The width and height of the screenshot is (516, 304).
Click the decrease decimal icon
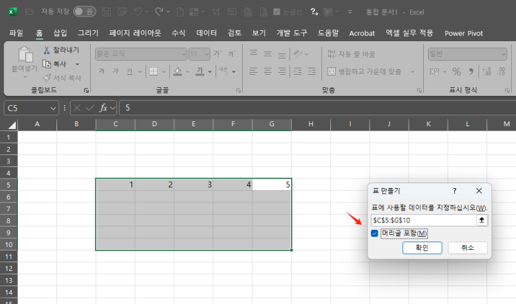point(501,71)
